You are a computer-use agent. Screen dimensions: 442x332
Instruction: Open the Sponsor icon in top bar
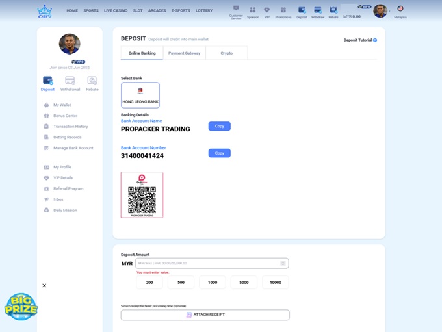252,10
